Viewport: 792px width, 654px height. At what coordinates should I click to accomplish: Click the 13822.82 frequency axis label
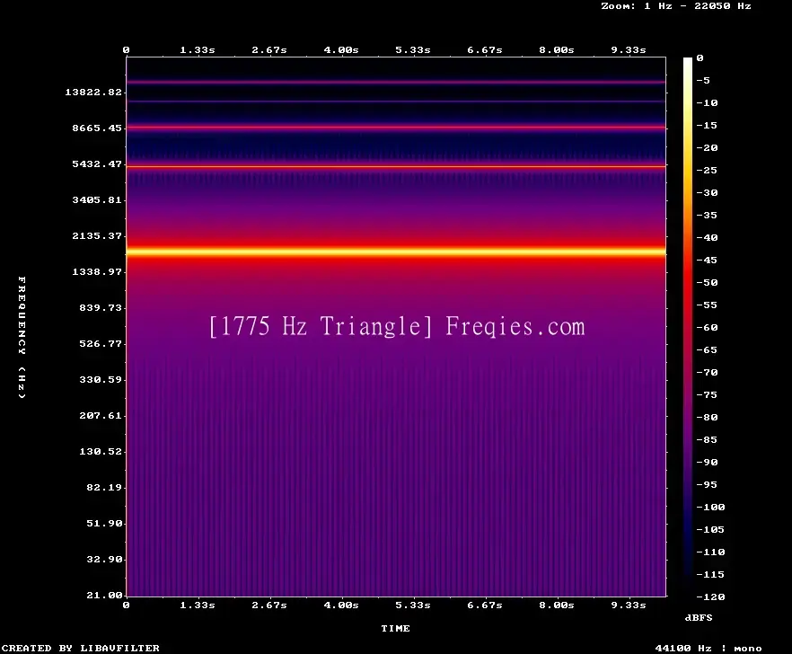pos(93,92)
